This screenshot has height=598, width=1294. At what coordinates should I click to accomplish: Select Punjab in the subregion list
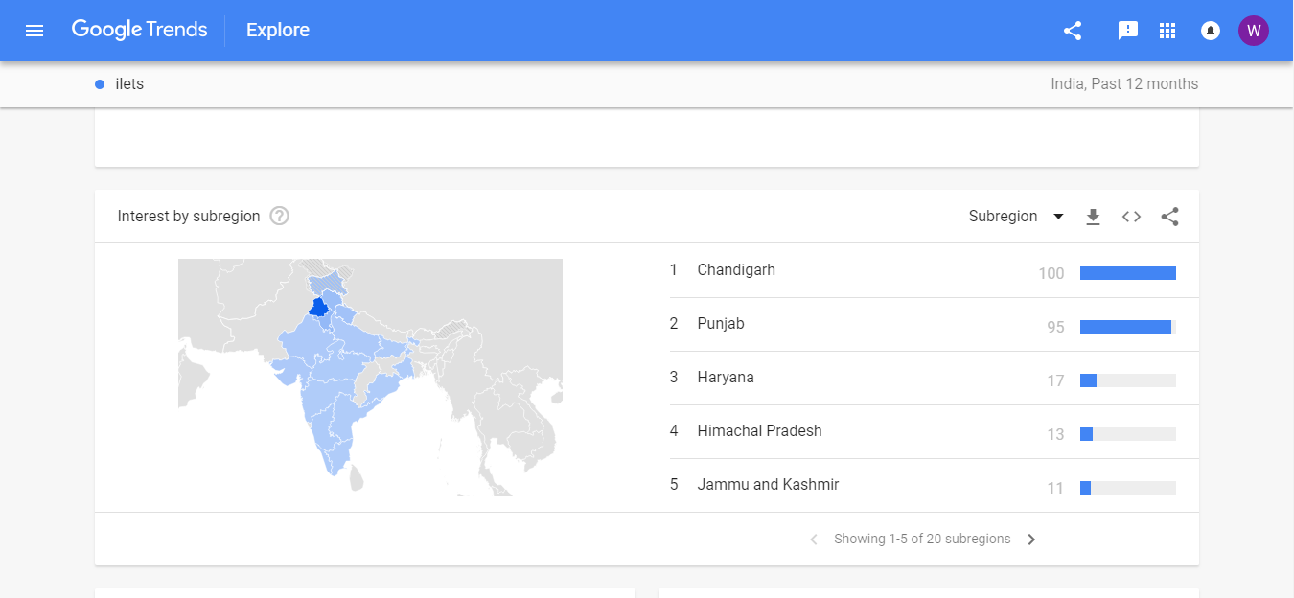point(721,324)
